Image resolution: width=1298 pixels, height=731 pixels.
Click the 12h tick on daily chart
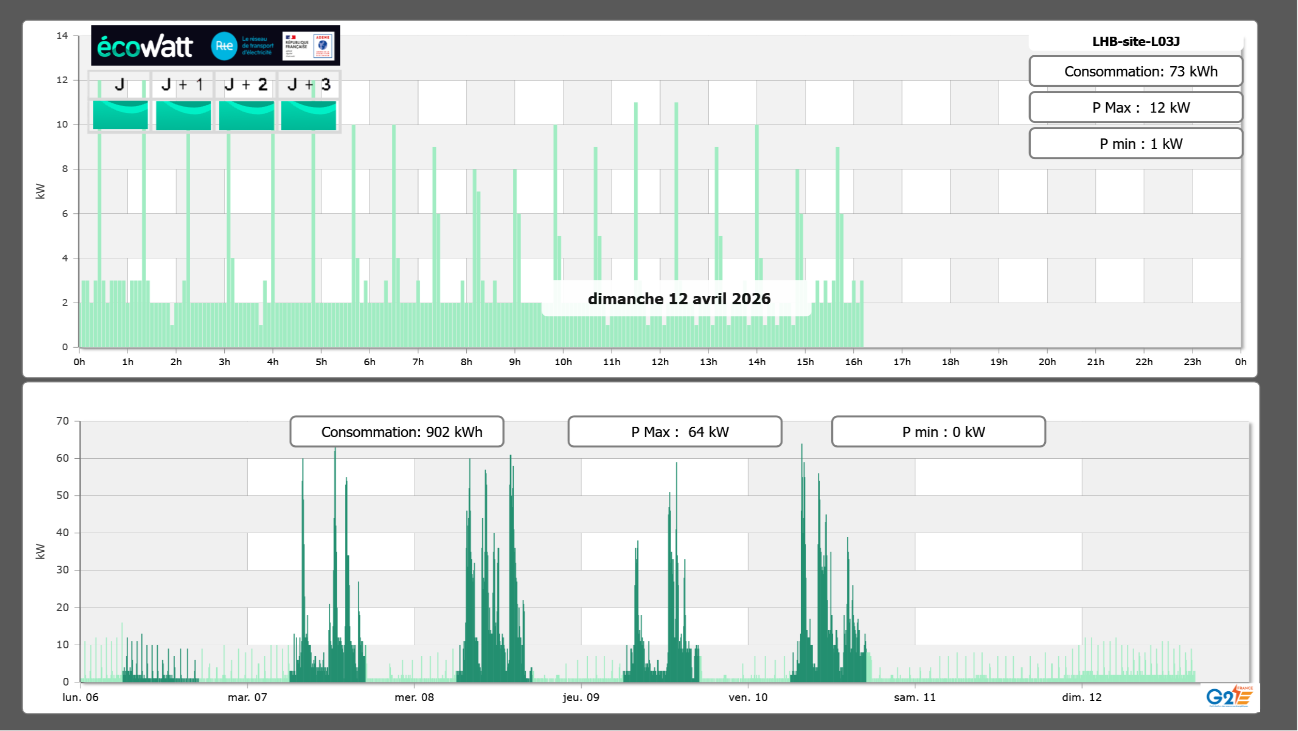click(x=660, y=362)
